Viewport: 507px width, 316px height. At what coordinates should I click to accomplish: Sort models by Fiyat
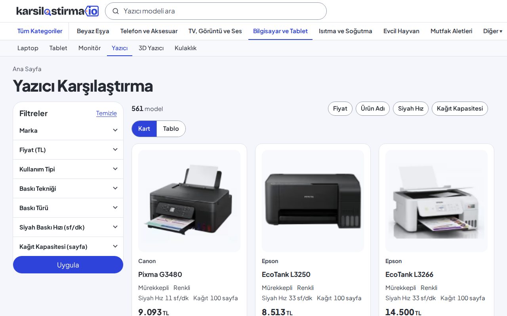(340, 109)
